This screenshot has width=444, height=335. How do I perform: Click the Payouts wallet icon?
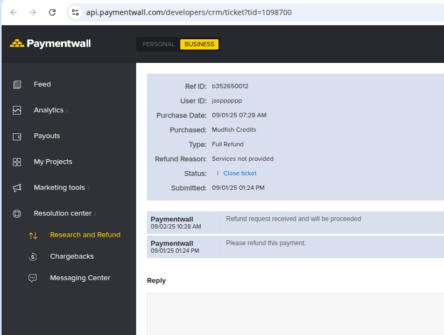(x=17, y=137)
